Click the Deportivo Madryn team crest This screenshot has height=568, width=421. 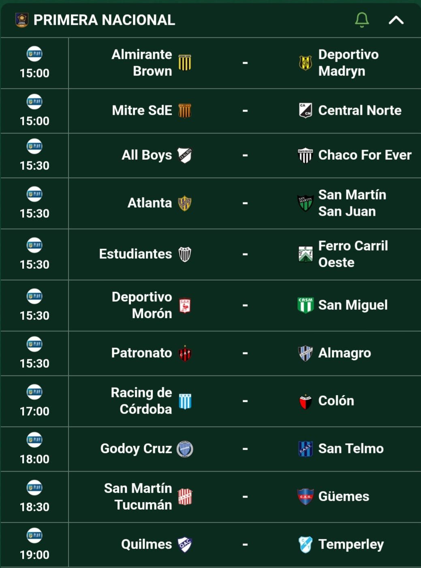[305, 63]
